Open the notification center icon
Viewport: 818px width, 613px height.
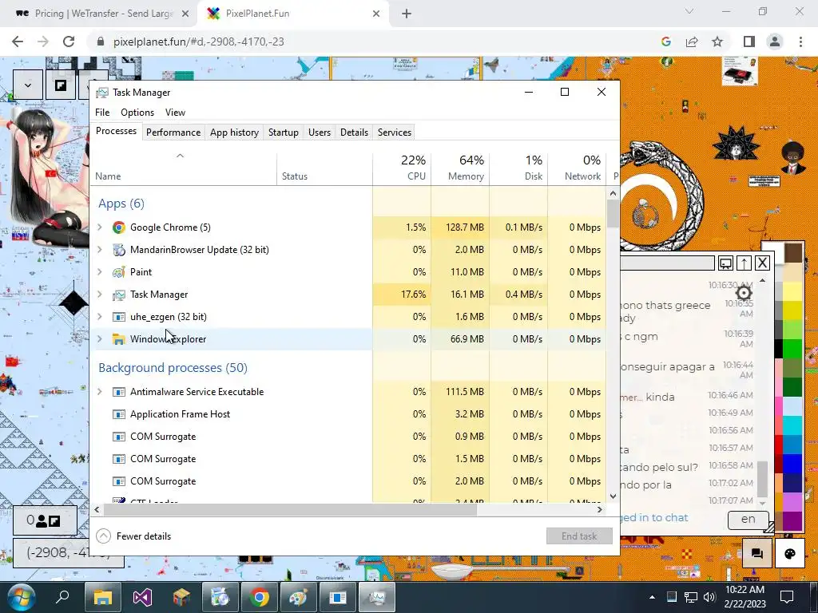click(x=787, y=597)
